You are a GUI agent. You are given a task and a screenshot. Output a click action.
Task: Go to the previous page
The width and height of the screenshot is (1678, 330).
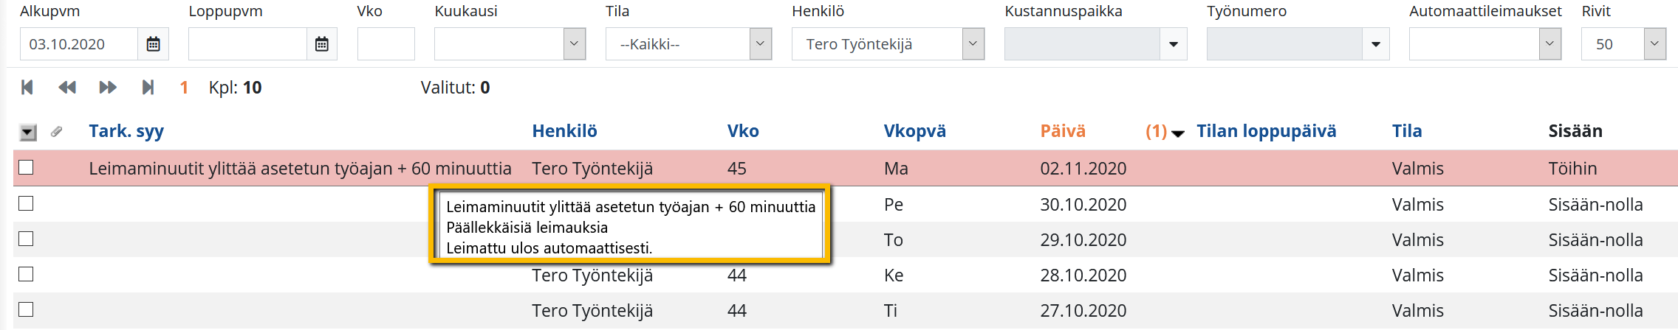coord(67,88)
